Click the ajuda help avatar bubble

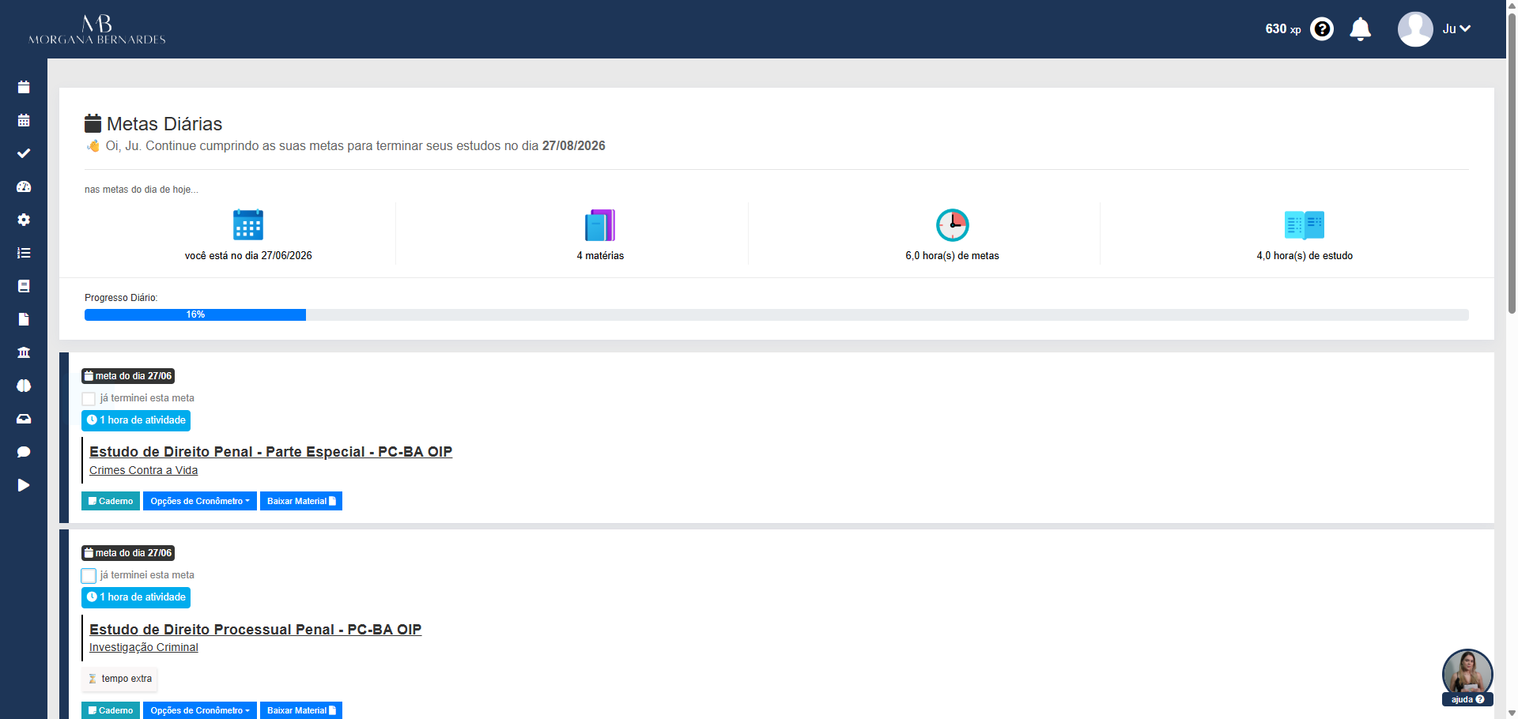pos(1467,677)
